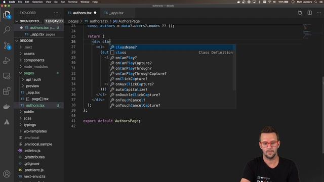Open the Docker view in activity bar
Image resolution: width=324 pixels, height=182 pixels.
(7, 107)
